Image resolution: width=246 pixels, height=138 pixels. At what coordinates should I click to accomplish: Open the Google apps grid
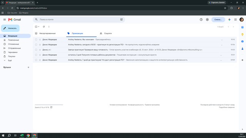(235, 20)
